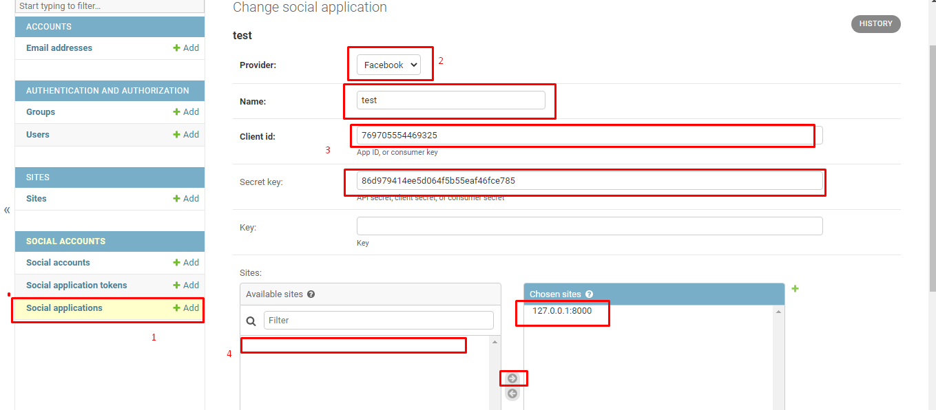
Task: Click the sites Filter text box
Action: [x=378, y=321]
